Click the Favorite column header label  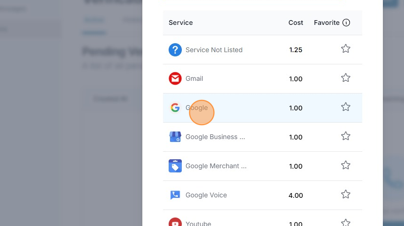(326, 23)
